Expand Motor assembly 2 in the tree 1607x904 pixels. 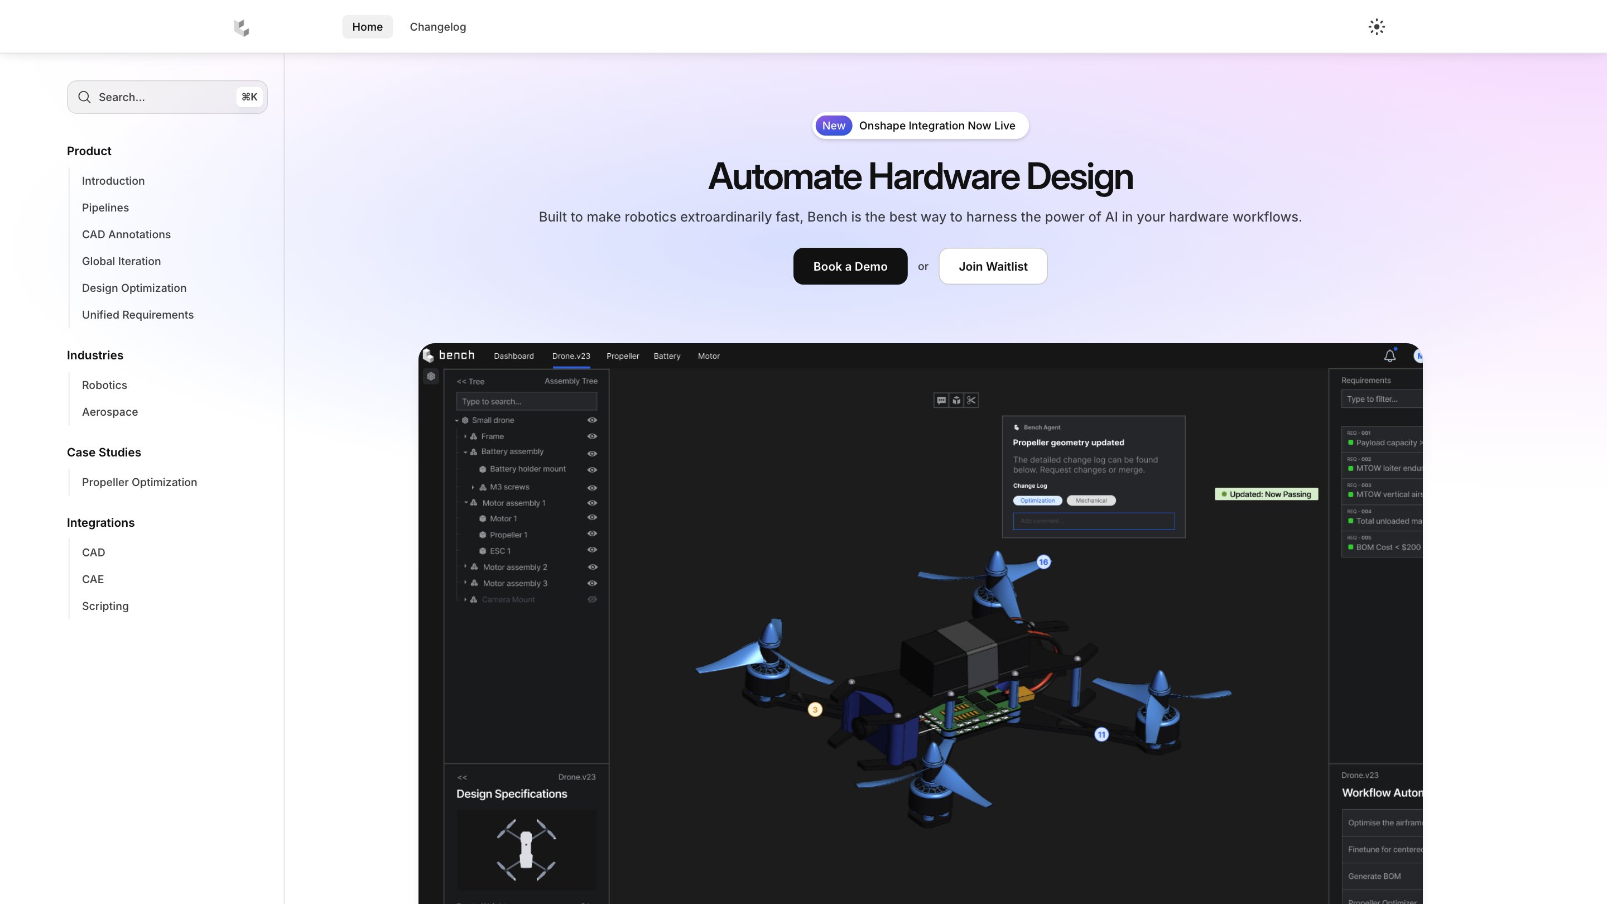(465, 566)
